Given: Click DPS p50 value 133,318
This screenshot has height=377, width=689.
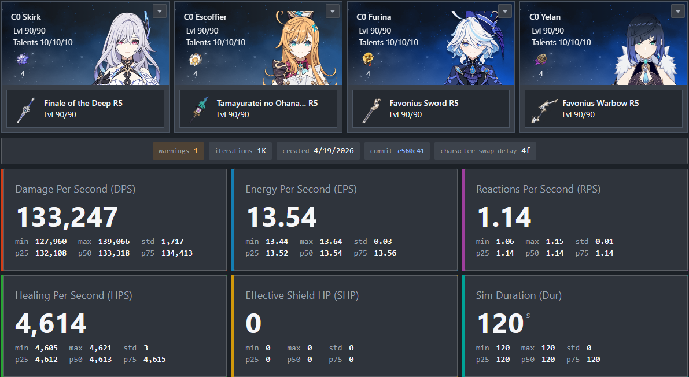Looking at the screenshot, I should point(114,253).
